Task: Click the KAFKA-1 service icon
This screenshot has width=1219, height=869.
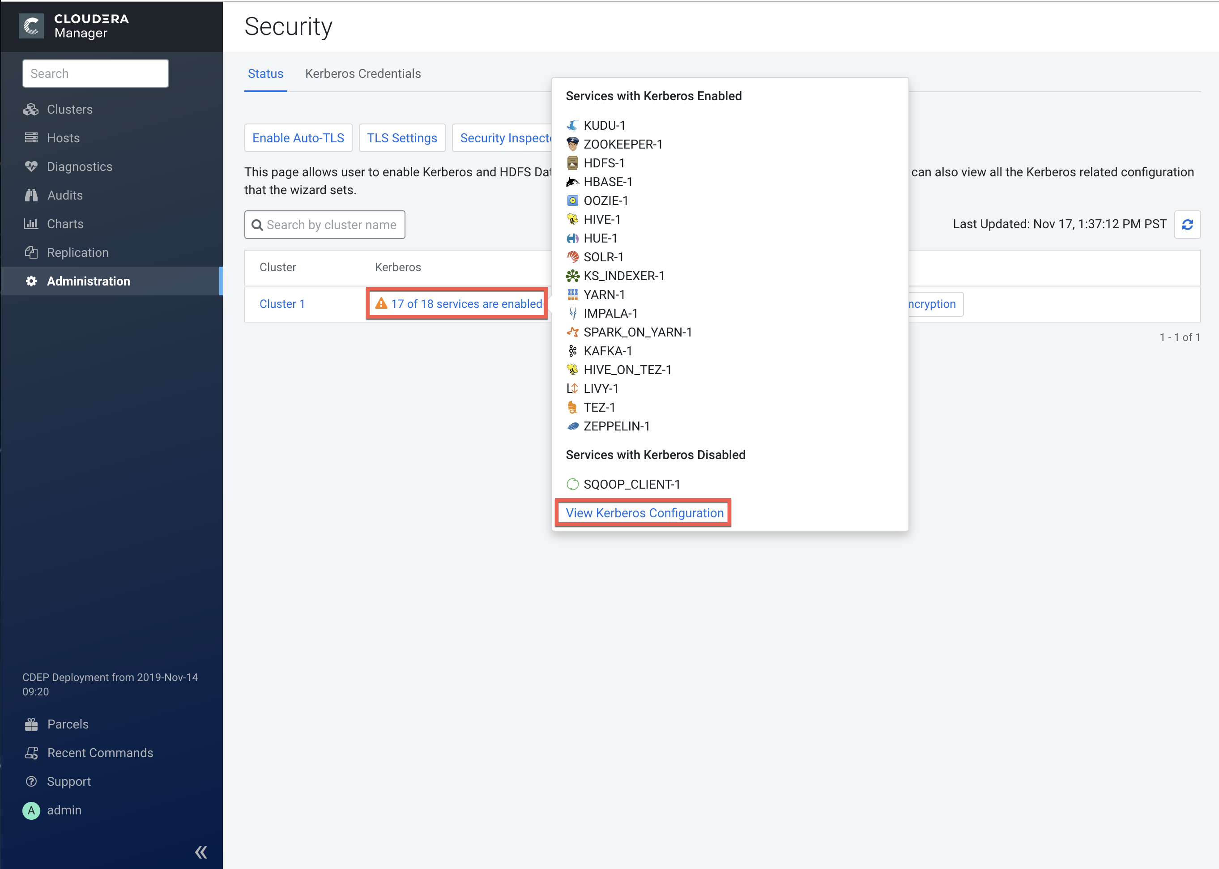Action: pos(572,351)
